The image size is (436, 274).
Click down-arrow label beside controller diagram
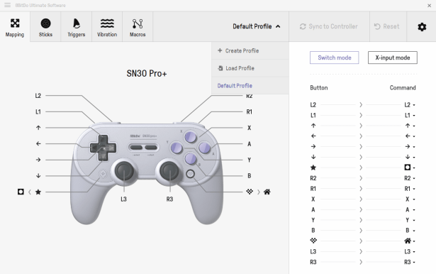click(x=38, y=176)
